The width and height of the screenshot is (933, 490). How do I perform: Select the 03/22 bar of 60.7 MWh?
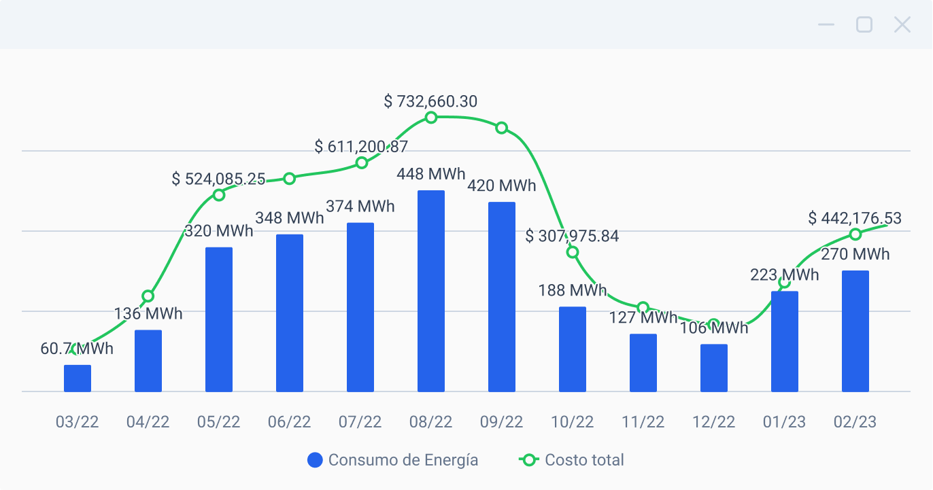point(78,379)
